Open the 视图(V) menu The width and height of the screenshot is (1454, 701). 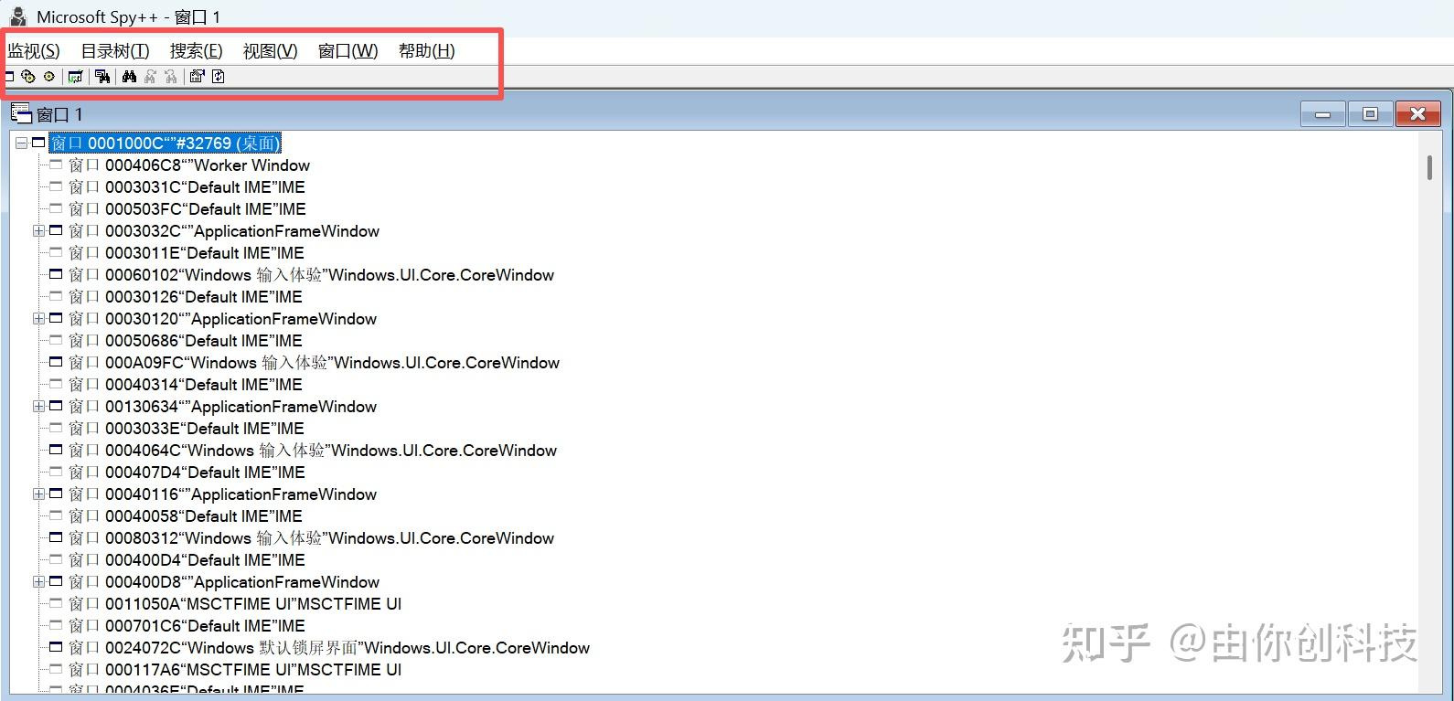tap(271, 51)
